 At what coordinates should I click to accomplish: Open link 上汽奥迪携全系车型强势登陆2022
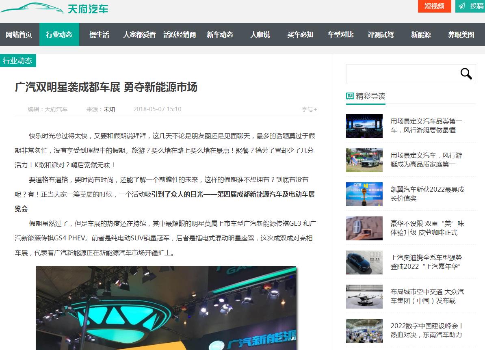tap(426, 262)
